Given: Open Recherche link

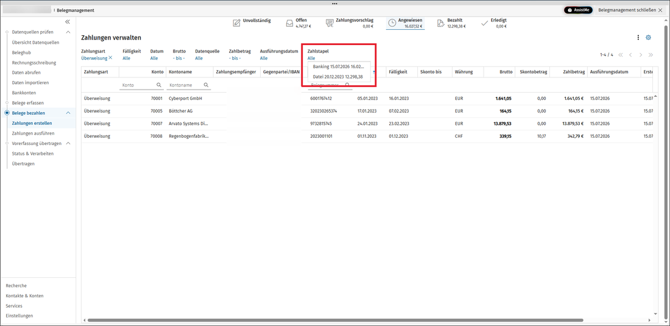Looking at the screenshot, I should coord(16,285).
